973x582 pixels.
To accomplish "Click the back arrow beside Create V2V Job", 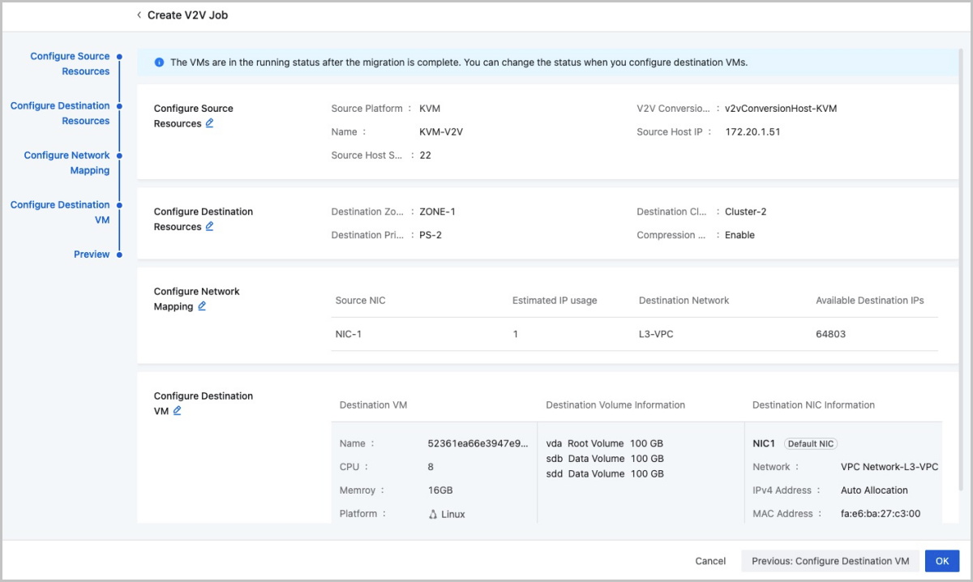I will click(x=139, y=15).
